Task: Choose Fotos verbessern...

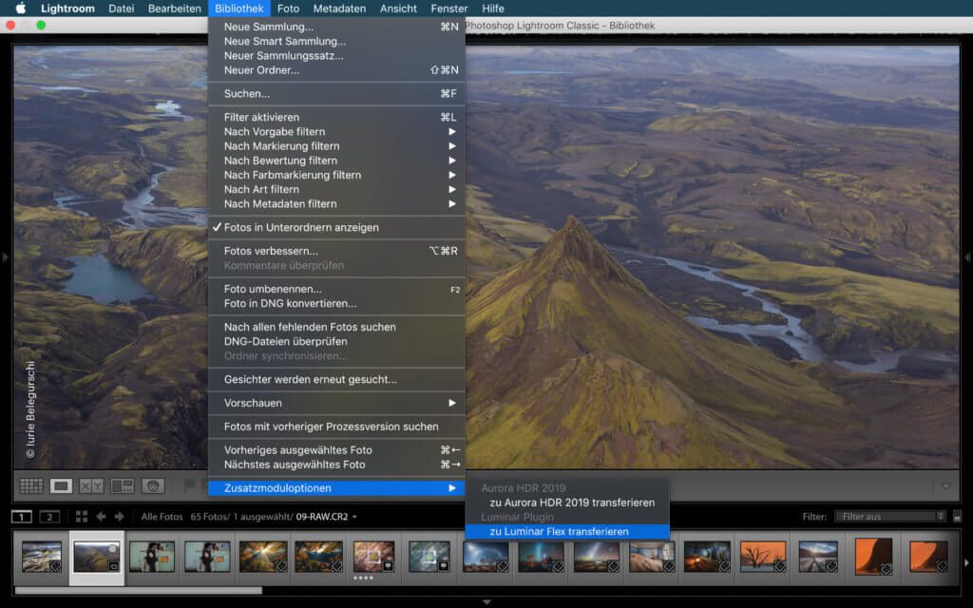Action: coord(337,251)
